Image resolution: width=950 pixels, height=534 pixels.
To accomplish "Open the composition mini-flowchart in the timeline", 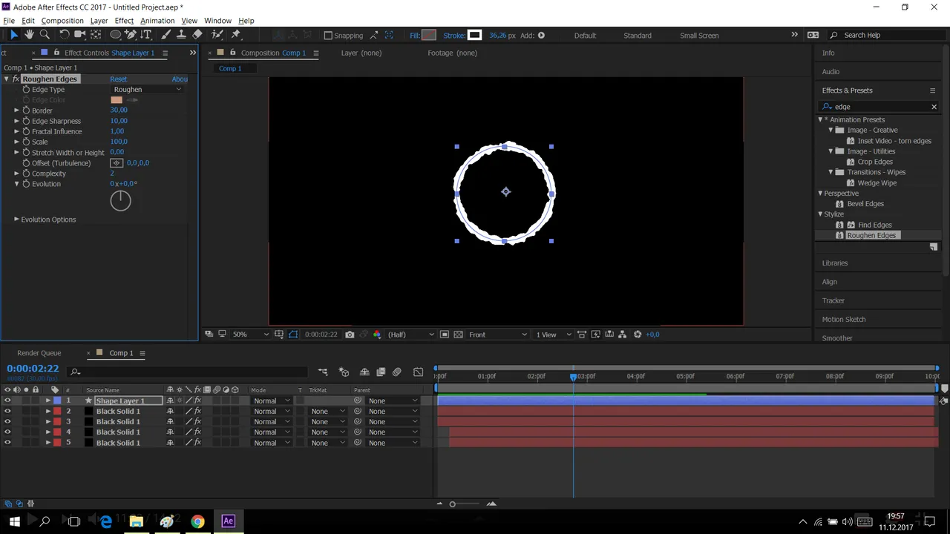I will (x=323, y=372).
